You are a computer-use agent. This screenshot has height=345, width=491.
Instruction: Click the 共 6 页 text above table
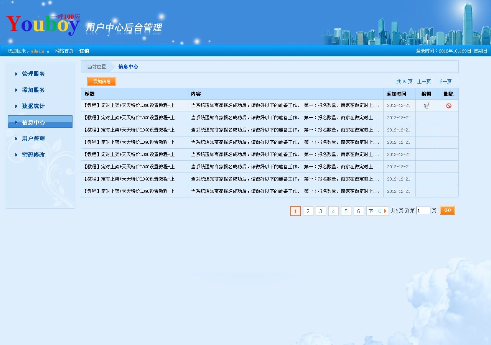click(404, 82)
